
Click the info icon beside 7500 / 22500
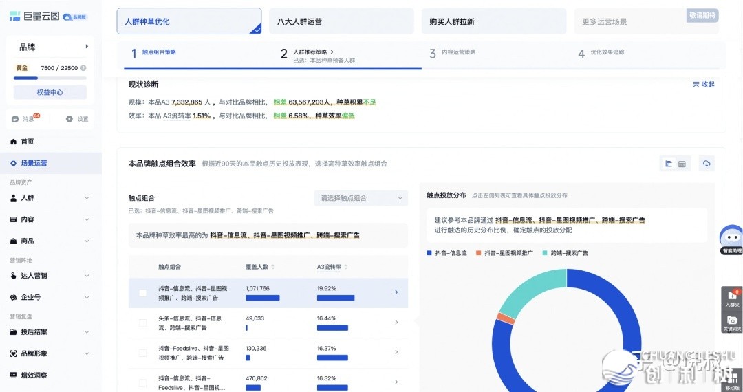(83, 67)
